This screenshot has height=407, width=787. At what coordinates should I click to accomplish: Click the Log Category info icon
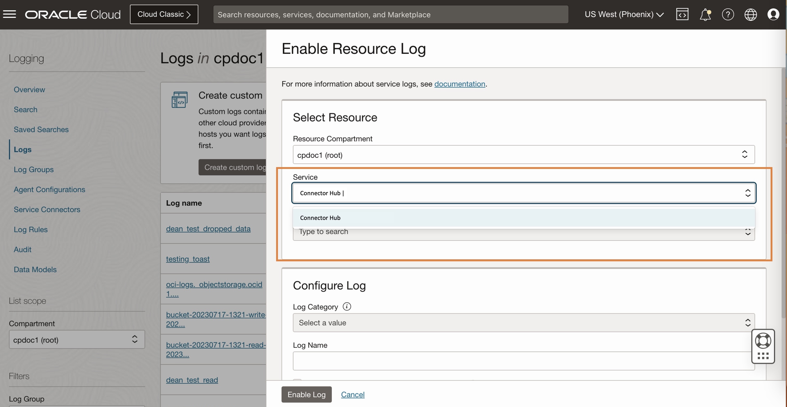pos(347,307)
